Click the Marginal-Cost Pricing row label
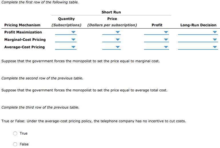220x148 pixels. 25,40
